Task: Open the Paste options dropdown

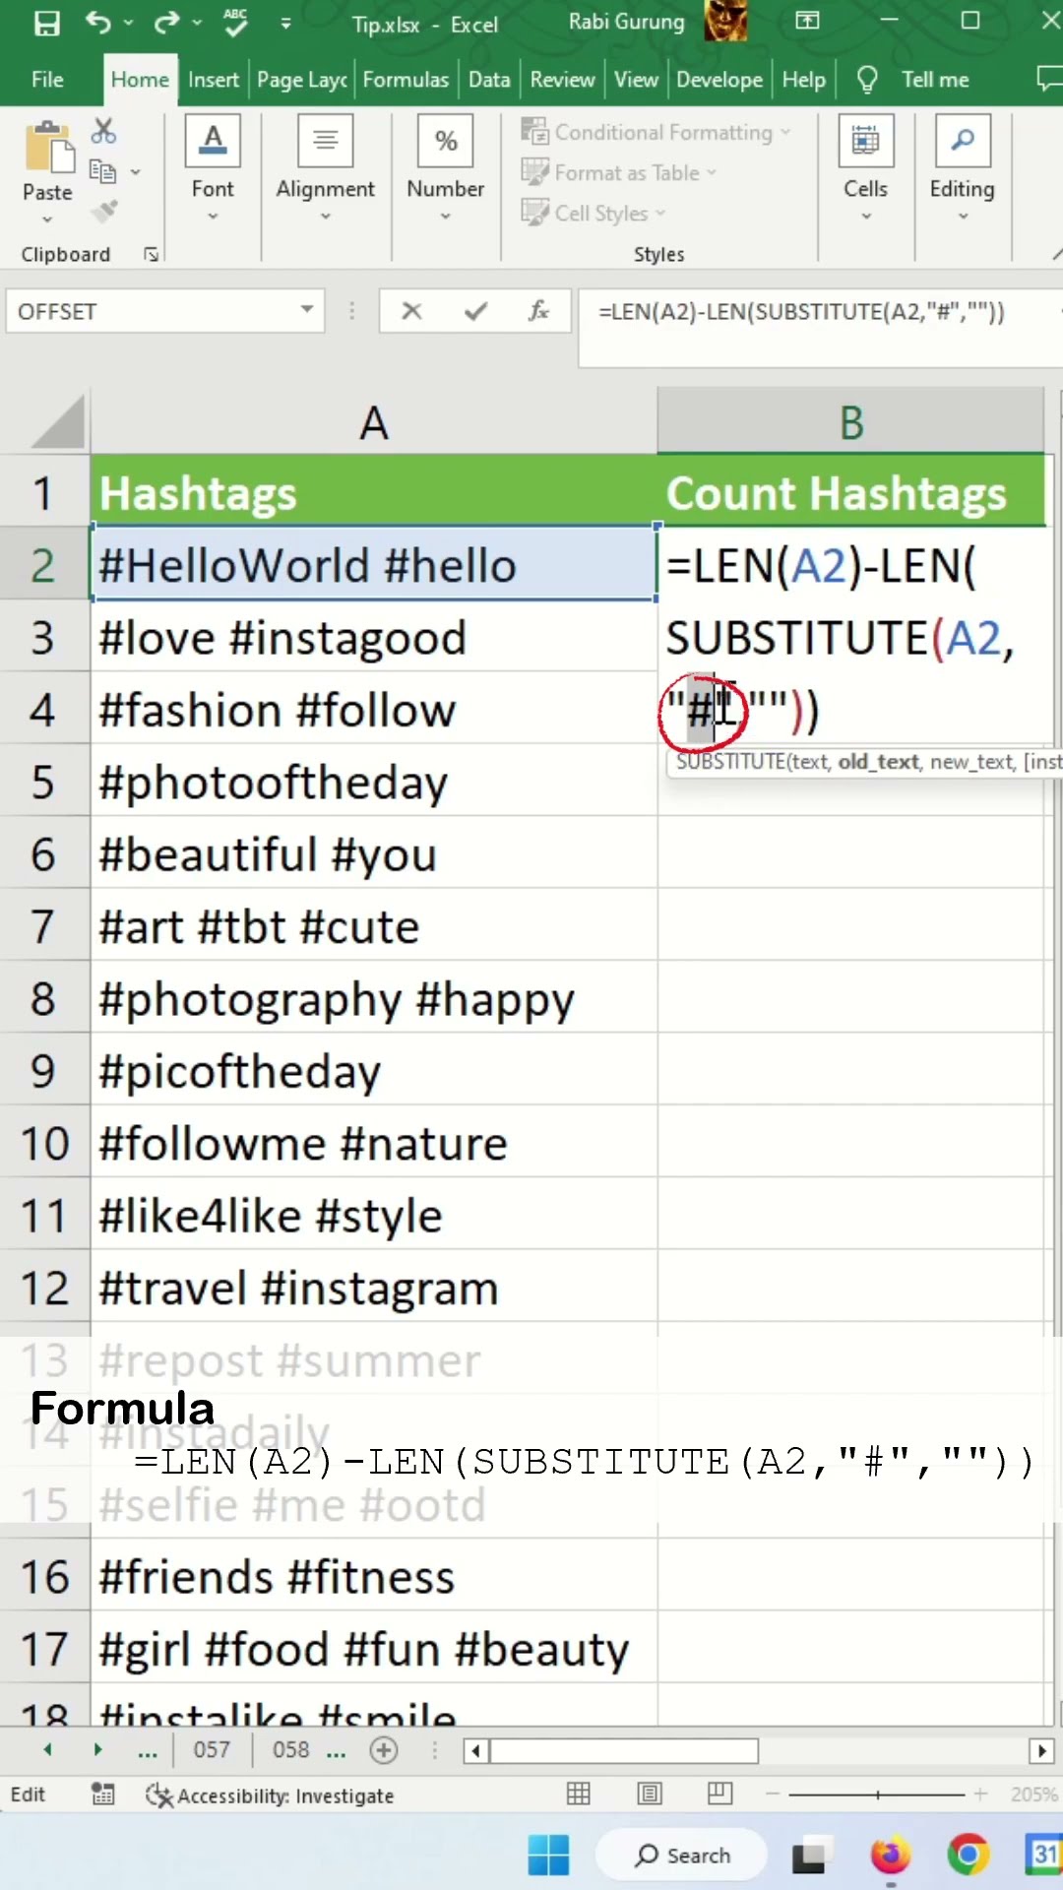Action: pyautogui.click(x=47, y=219)
